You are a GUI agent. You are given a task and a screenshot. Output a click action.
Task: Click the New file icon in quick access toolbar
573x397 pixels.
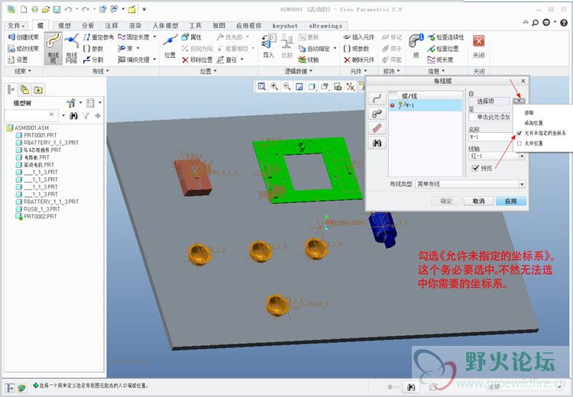(24, 9)
